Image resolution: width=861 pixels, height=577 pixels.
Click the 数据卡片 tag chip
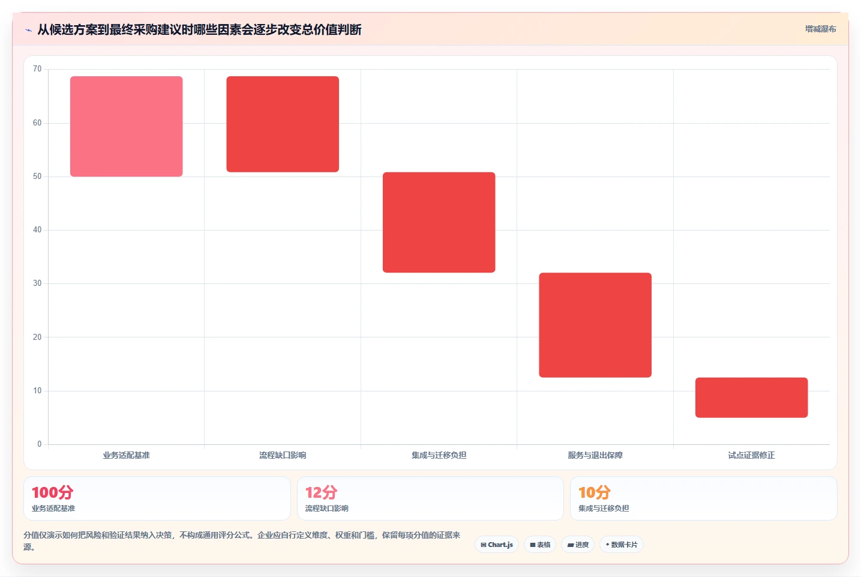click(622, 545)
